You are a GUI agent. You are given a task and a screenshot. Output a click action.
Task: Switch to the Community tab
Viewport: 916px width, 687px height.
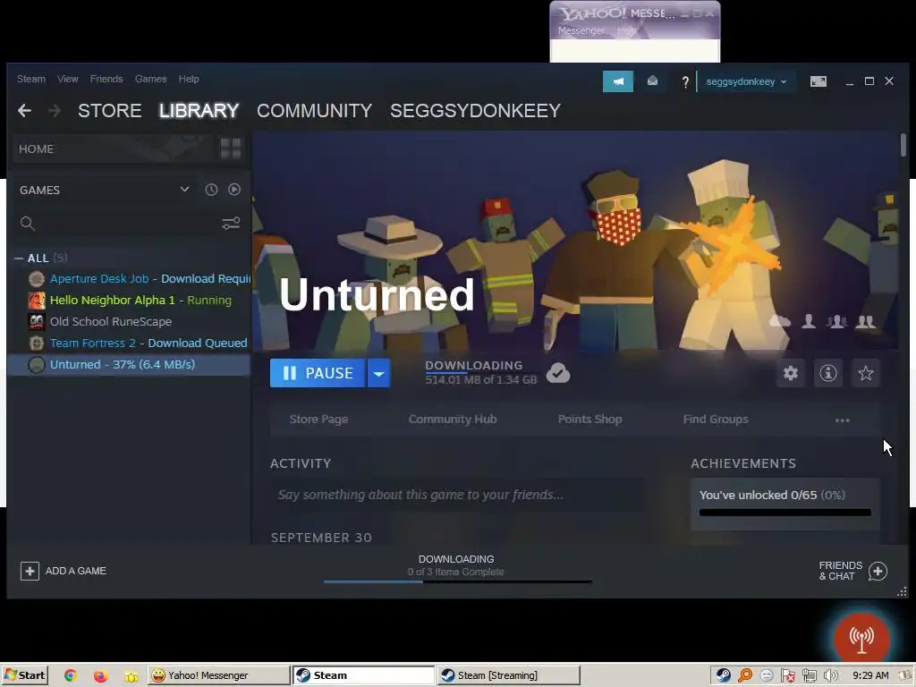[314, 110]
